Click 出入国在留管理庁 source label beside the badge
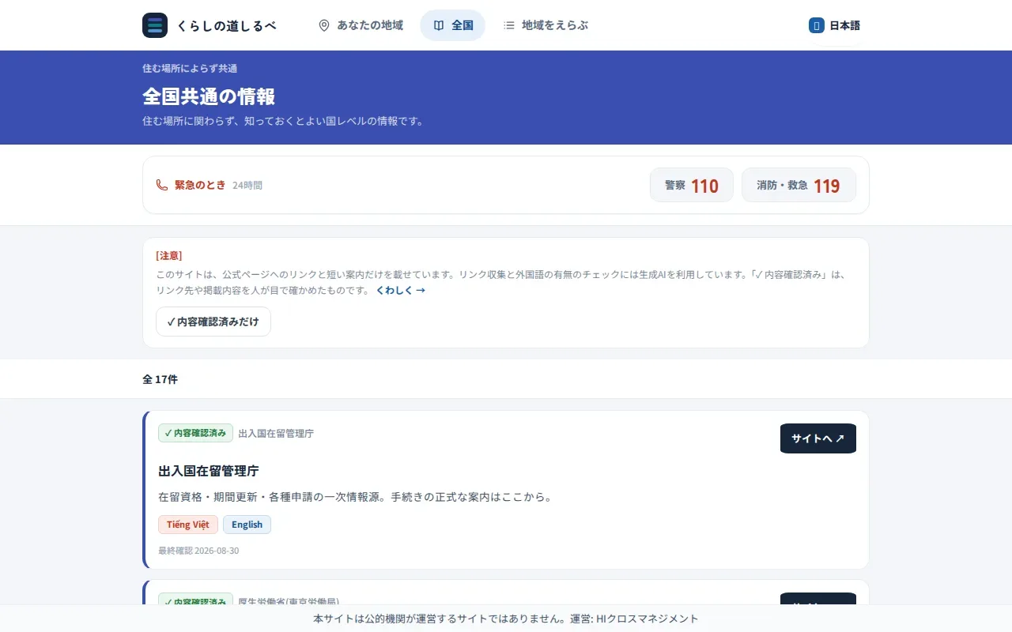Viewport: 1012px width, 632px height. point(276,433)
